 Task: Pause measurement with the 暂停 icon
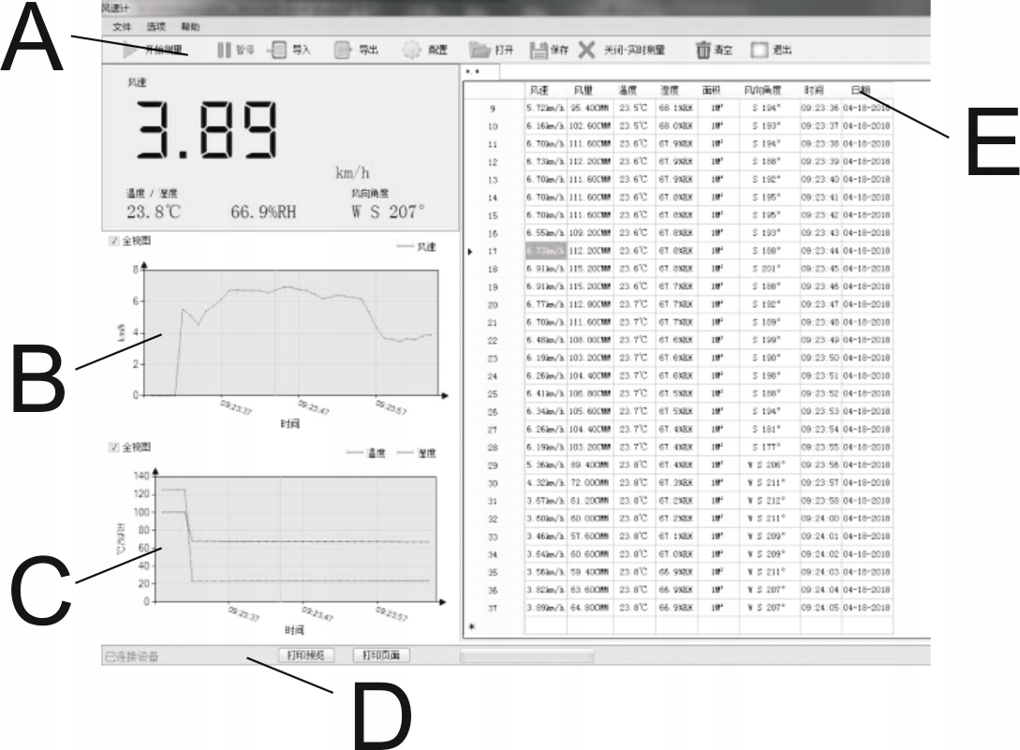[224, 50]
